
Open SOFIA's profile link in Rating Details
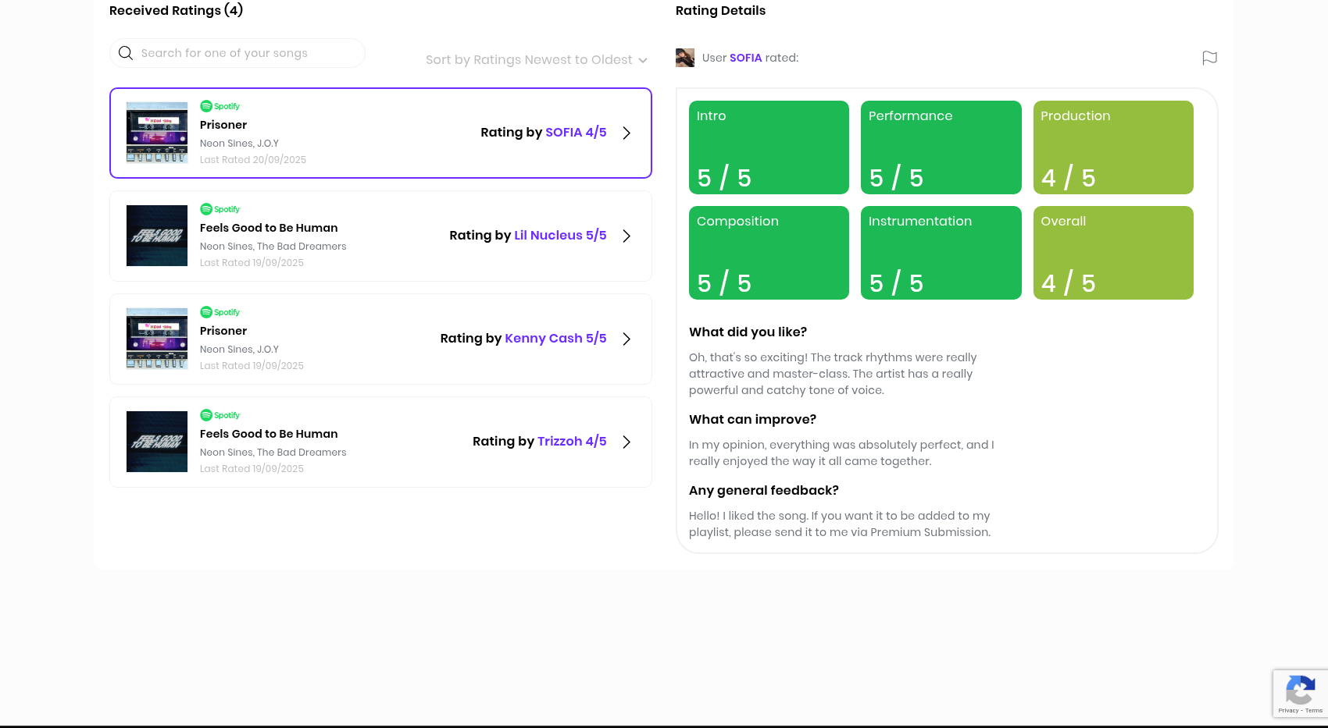click(x=745, y=58)
